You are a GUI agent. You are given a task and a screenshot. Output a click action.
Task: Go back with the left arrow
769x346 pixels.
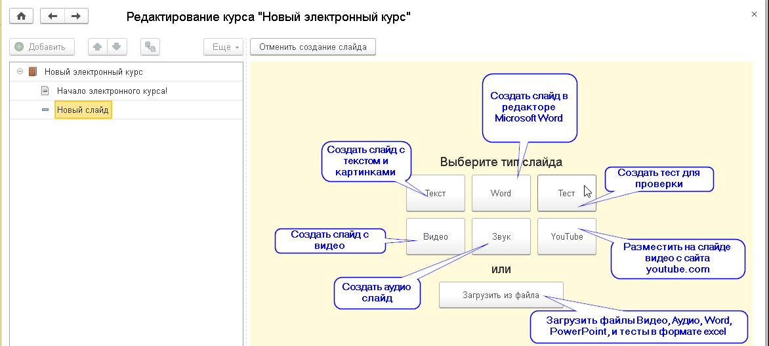tap(52, 16)
